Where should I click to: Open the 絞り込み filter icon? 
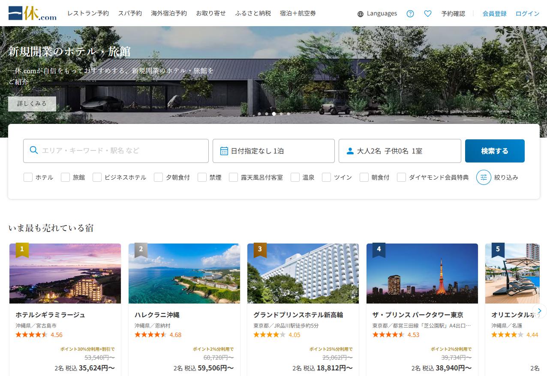point(484,177)
